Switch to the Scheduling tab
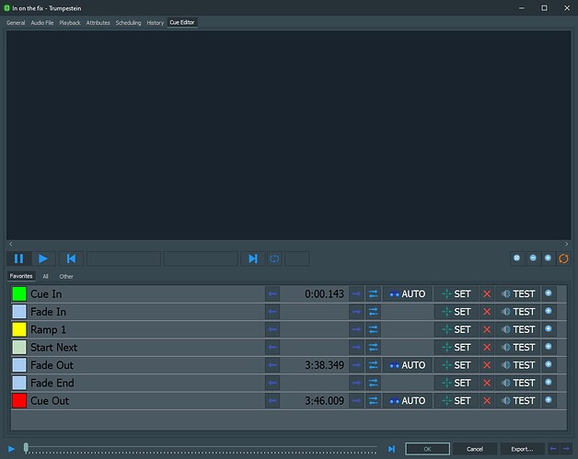This screenshot has width=578, height=459. (128, 22)
